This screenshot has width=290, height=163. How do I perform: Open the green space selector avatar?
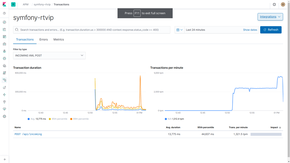[13, 4]
